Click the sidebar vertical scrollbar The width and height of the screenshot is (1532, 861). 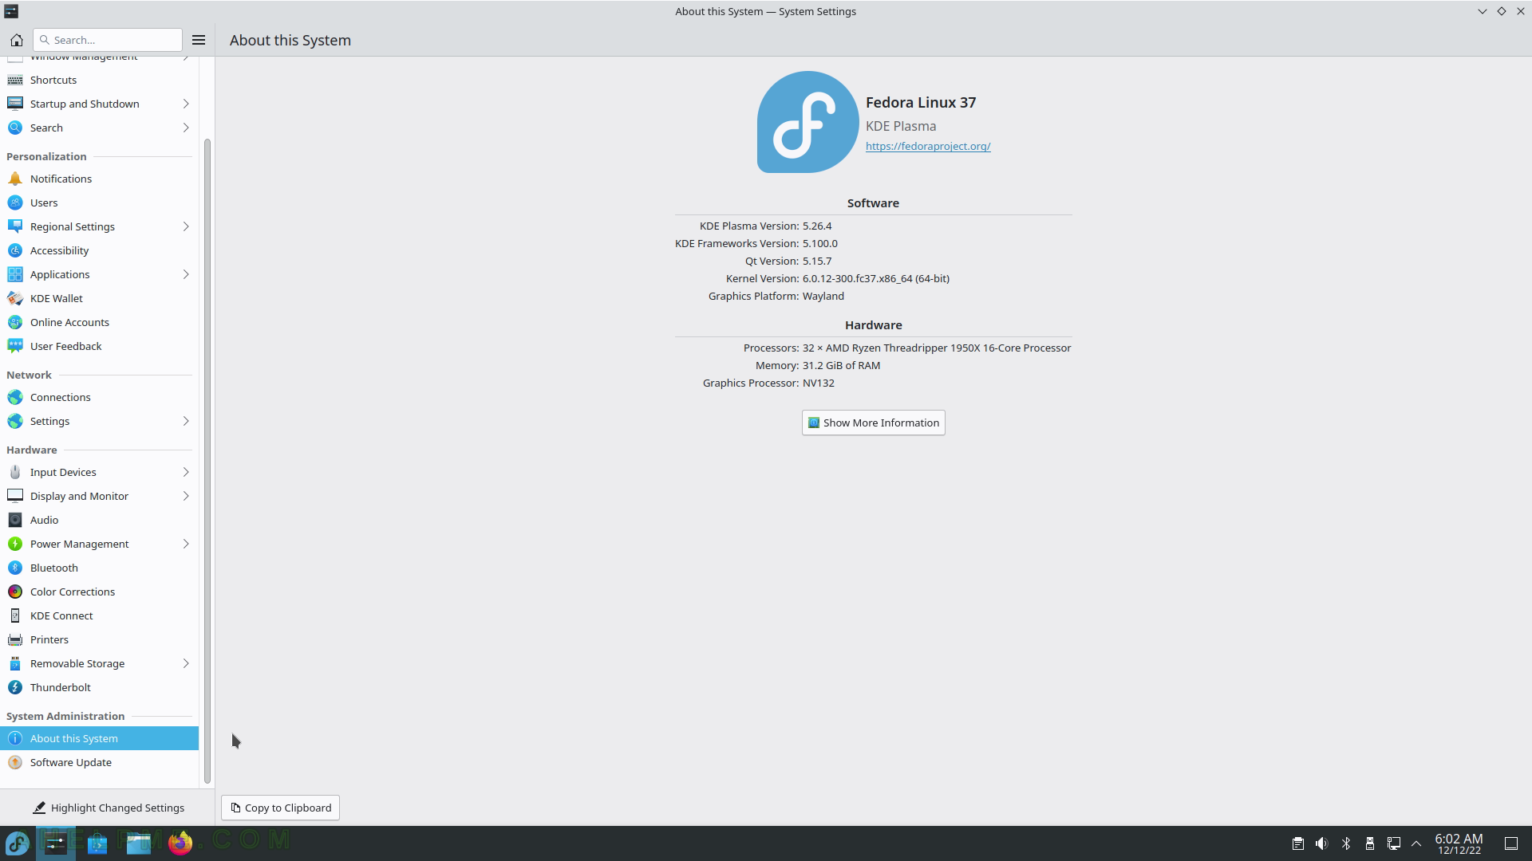pyautogui.click(x=207, y=461)
